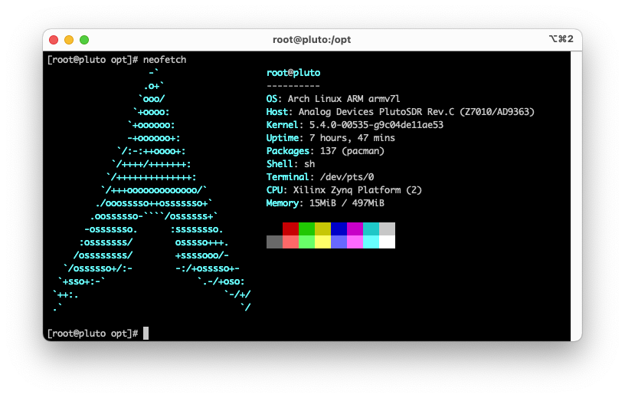The width and height of the screenshot is (625, 398).
Task: Click the CPU: Xilinx Zynq Platform line
Action: point(344,190)
